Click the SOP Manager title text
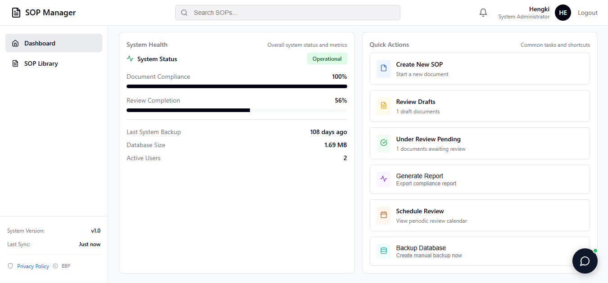The height and width of the screenshot is (283, 608). tap(50, 13)
